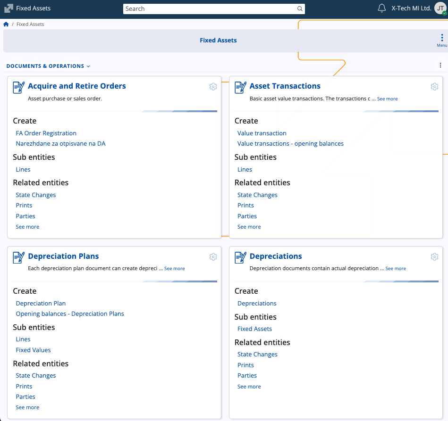Open the three-dot Menu in the header

[x=441, y=40]
